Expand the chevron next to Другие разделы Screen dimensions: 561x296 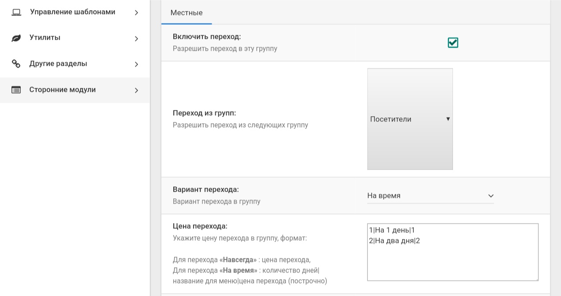[x=136, y=65]
